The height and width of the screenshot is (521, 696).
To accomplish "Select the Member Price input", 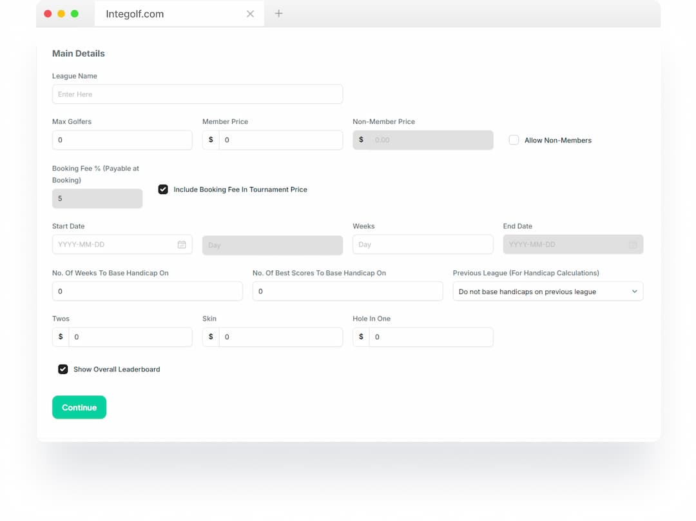I will coord(280,140).
